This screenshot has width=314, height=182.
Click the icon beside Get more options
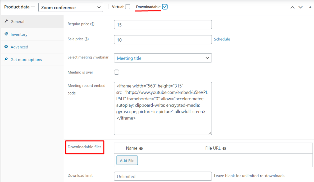pyautogui.click(x=7, y=59)
